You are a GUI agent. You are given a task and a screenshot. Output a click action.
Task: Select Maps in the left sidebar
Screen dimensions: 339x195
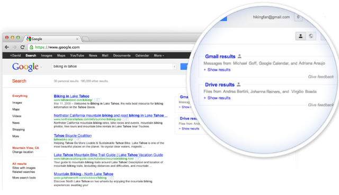point(16,109)
